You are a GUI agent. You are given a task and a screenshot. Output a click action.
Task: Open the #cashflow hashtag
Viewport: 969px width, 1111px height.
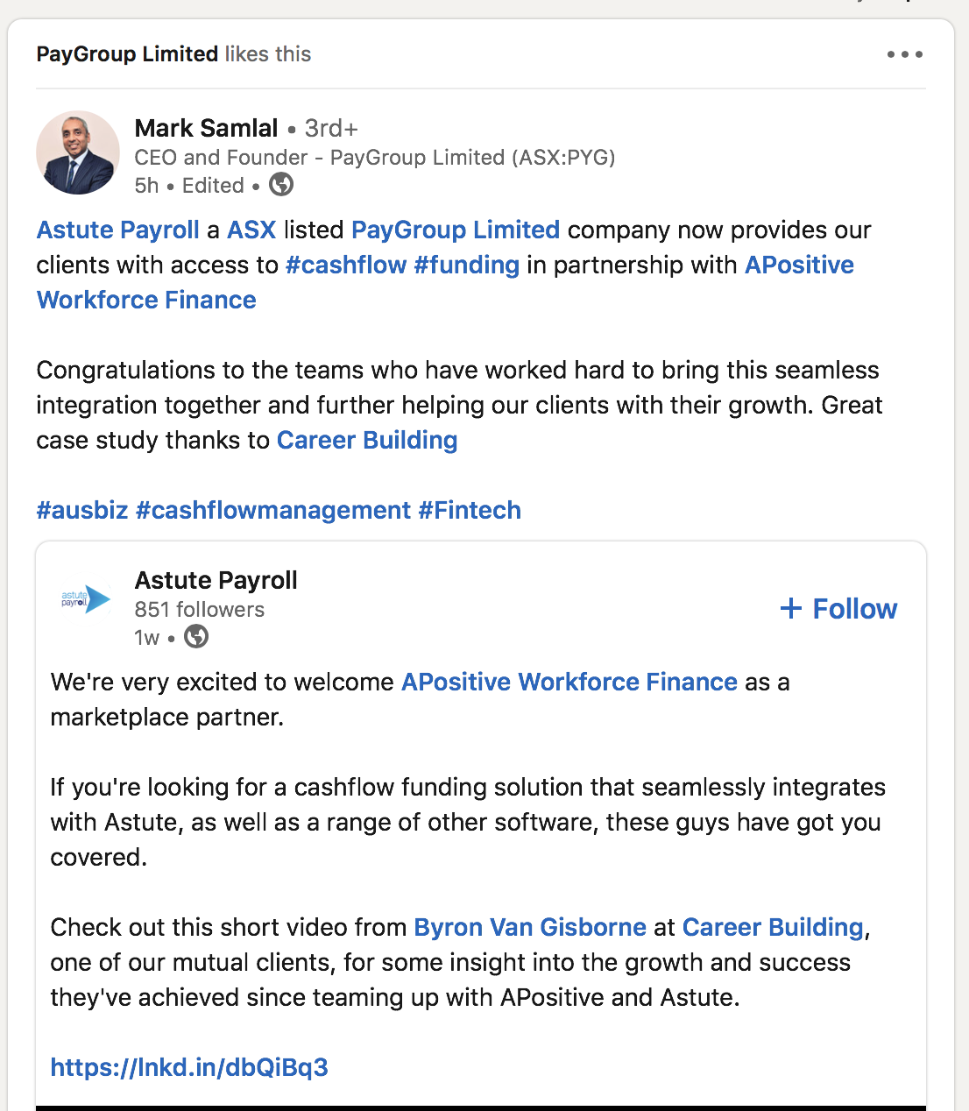tap(346, 265)
